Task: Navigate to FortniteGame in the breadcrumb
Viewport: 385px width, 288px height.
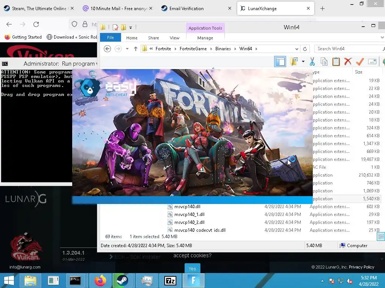Action: 193,49
